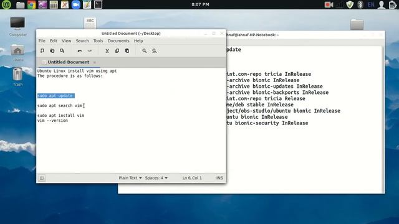
Task: Click the Home folder desktop icon
Action: 18,53
